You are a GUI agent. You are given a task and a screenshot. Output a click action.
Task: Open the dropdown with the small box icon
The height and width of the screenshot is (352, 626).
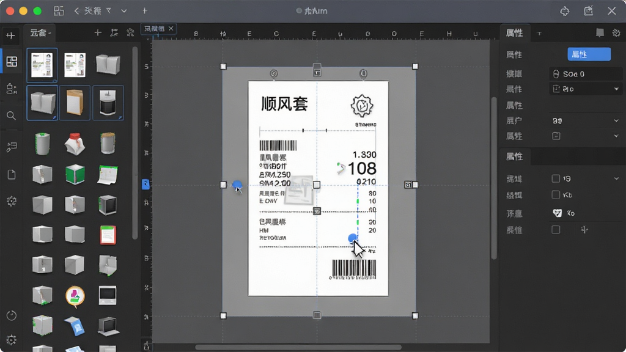[586, 136]
